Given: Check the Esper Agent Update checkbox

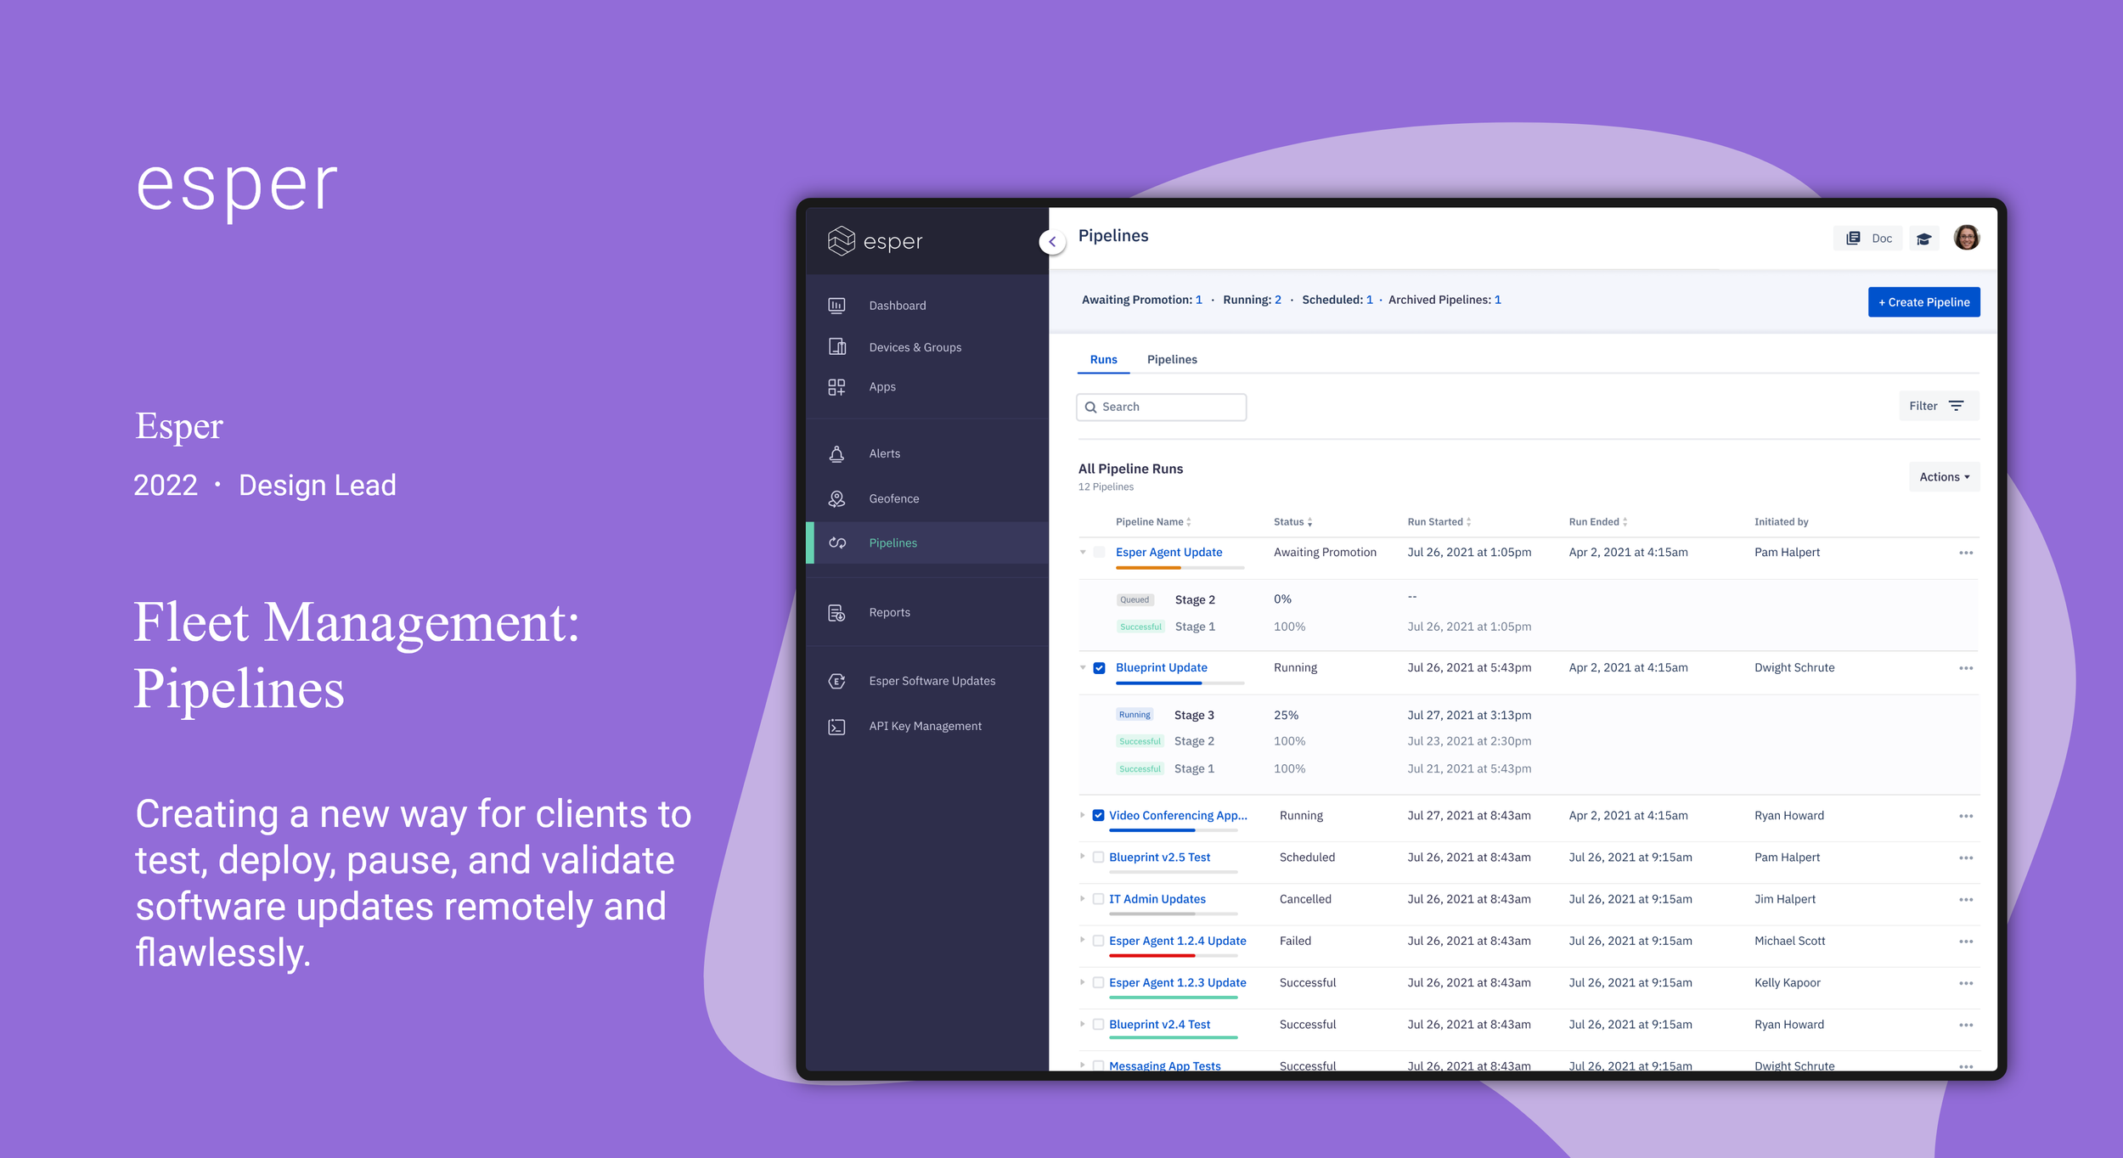Looking at the screenshot, I should 1099,552.
